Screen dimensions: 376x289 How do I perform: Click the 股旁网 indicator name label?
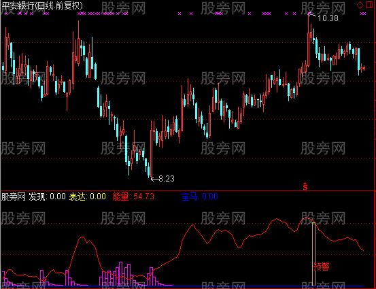tap(14, 197)
